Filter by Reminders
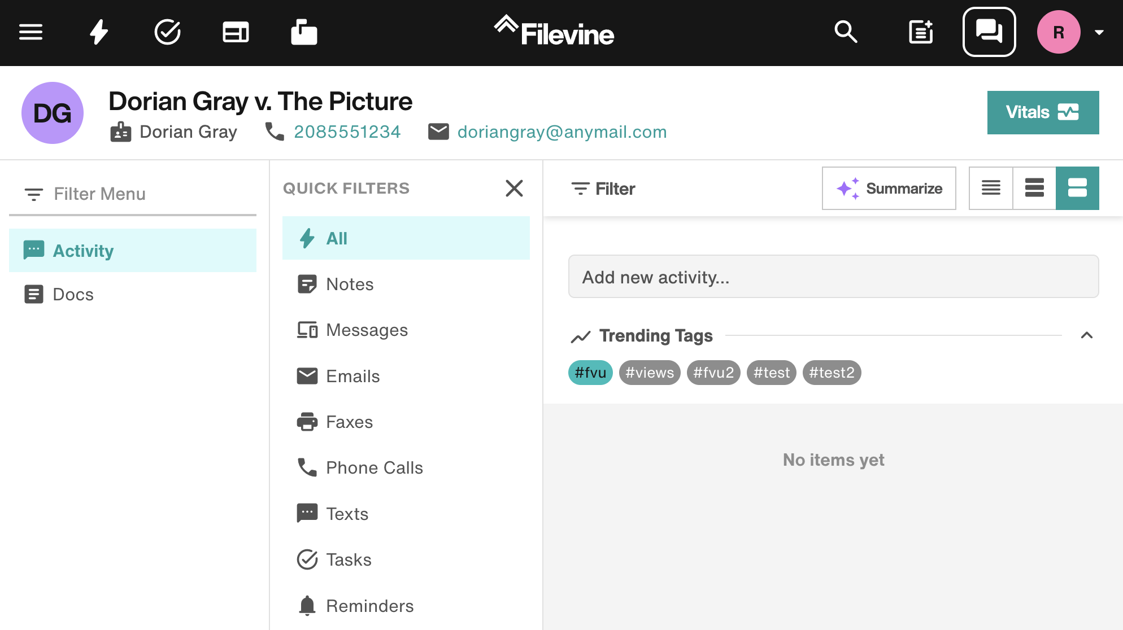Image resolution: width=1123 pixels, height=630 pixels. [406, 606]
